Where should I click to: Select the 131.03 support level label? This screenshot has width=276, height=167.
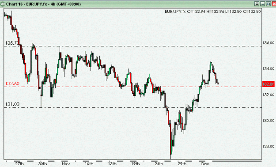[x=12, y=104]
